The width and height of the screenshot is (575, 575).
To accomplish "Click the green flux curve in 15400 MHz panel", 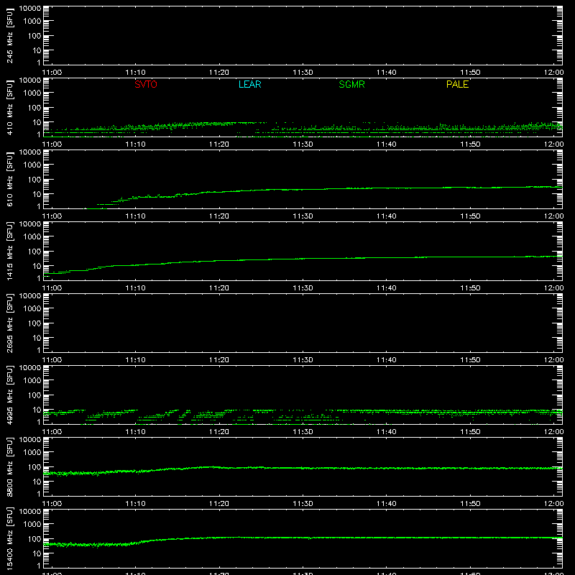I will coord(303,538).
